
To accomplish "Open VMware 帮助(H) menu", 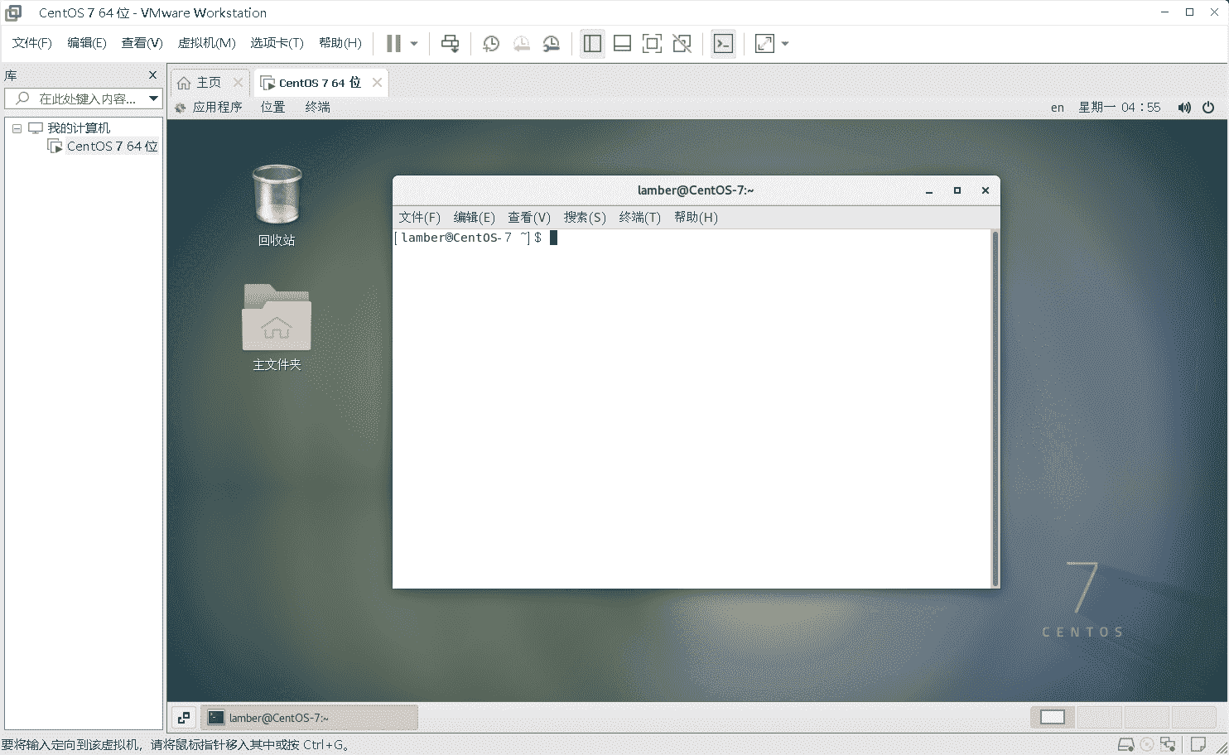I will click(340, 43).
